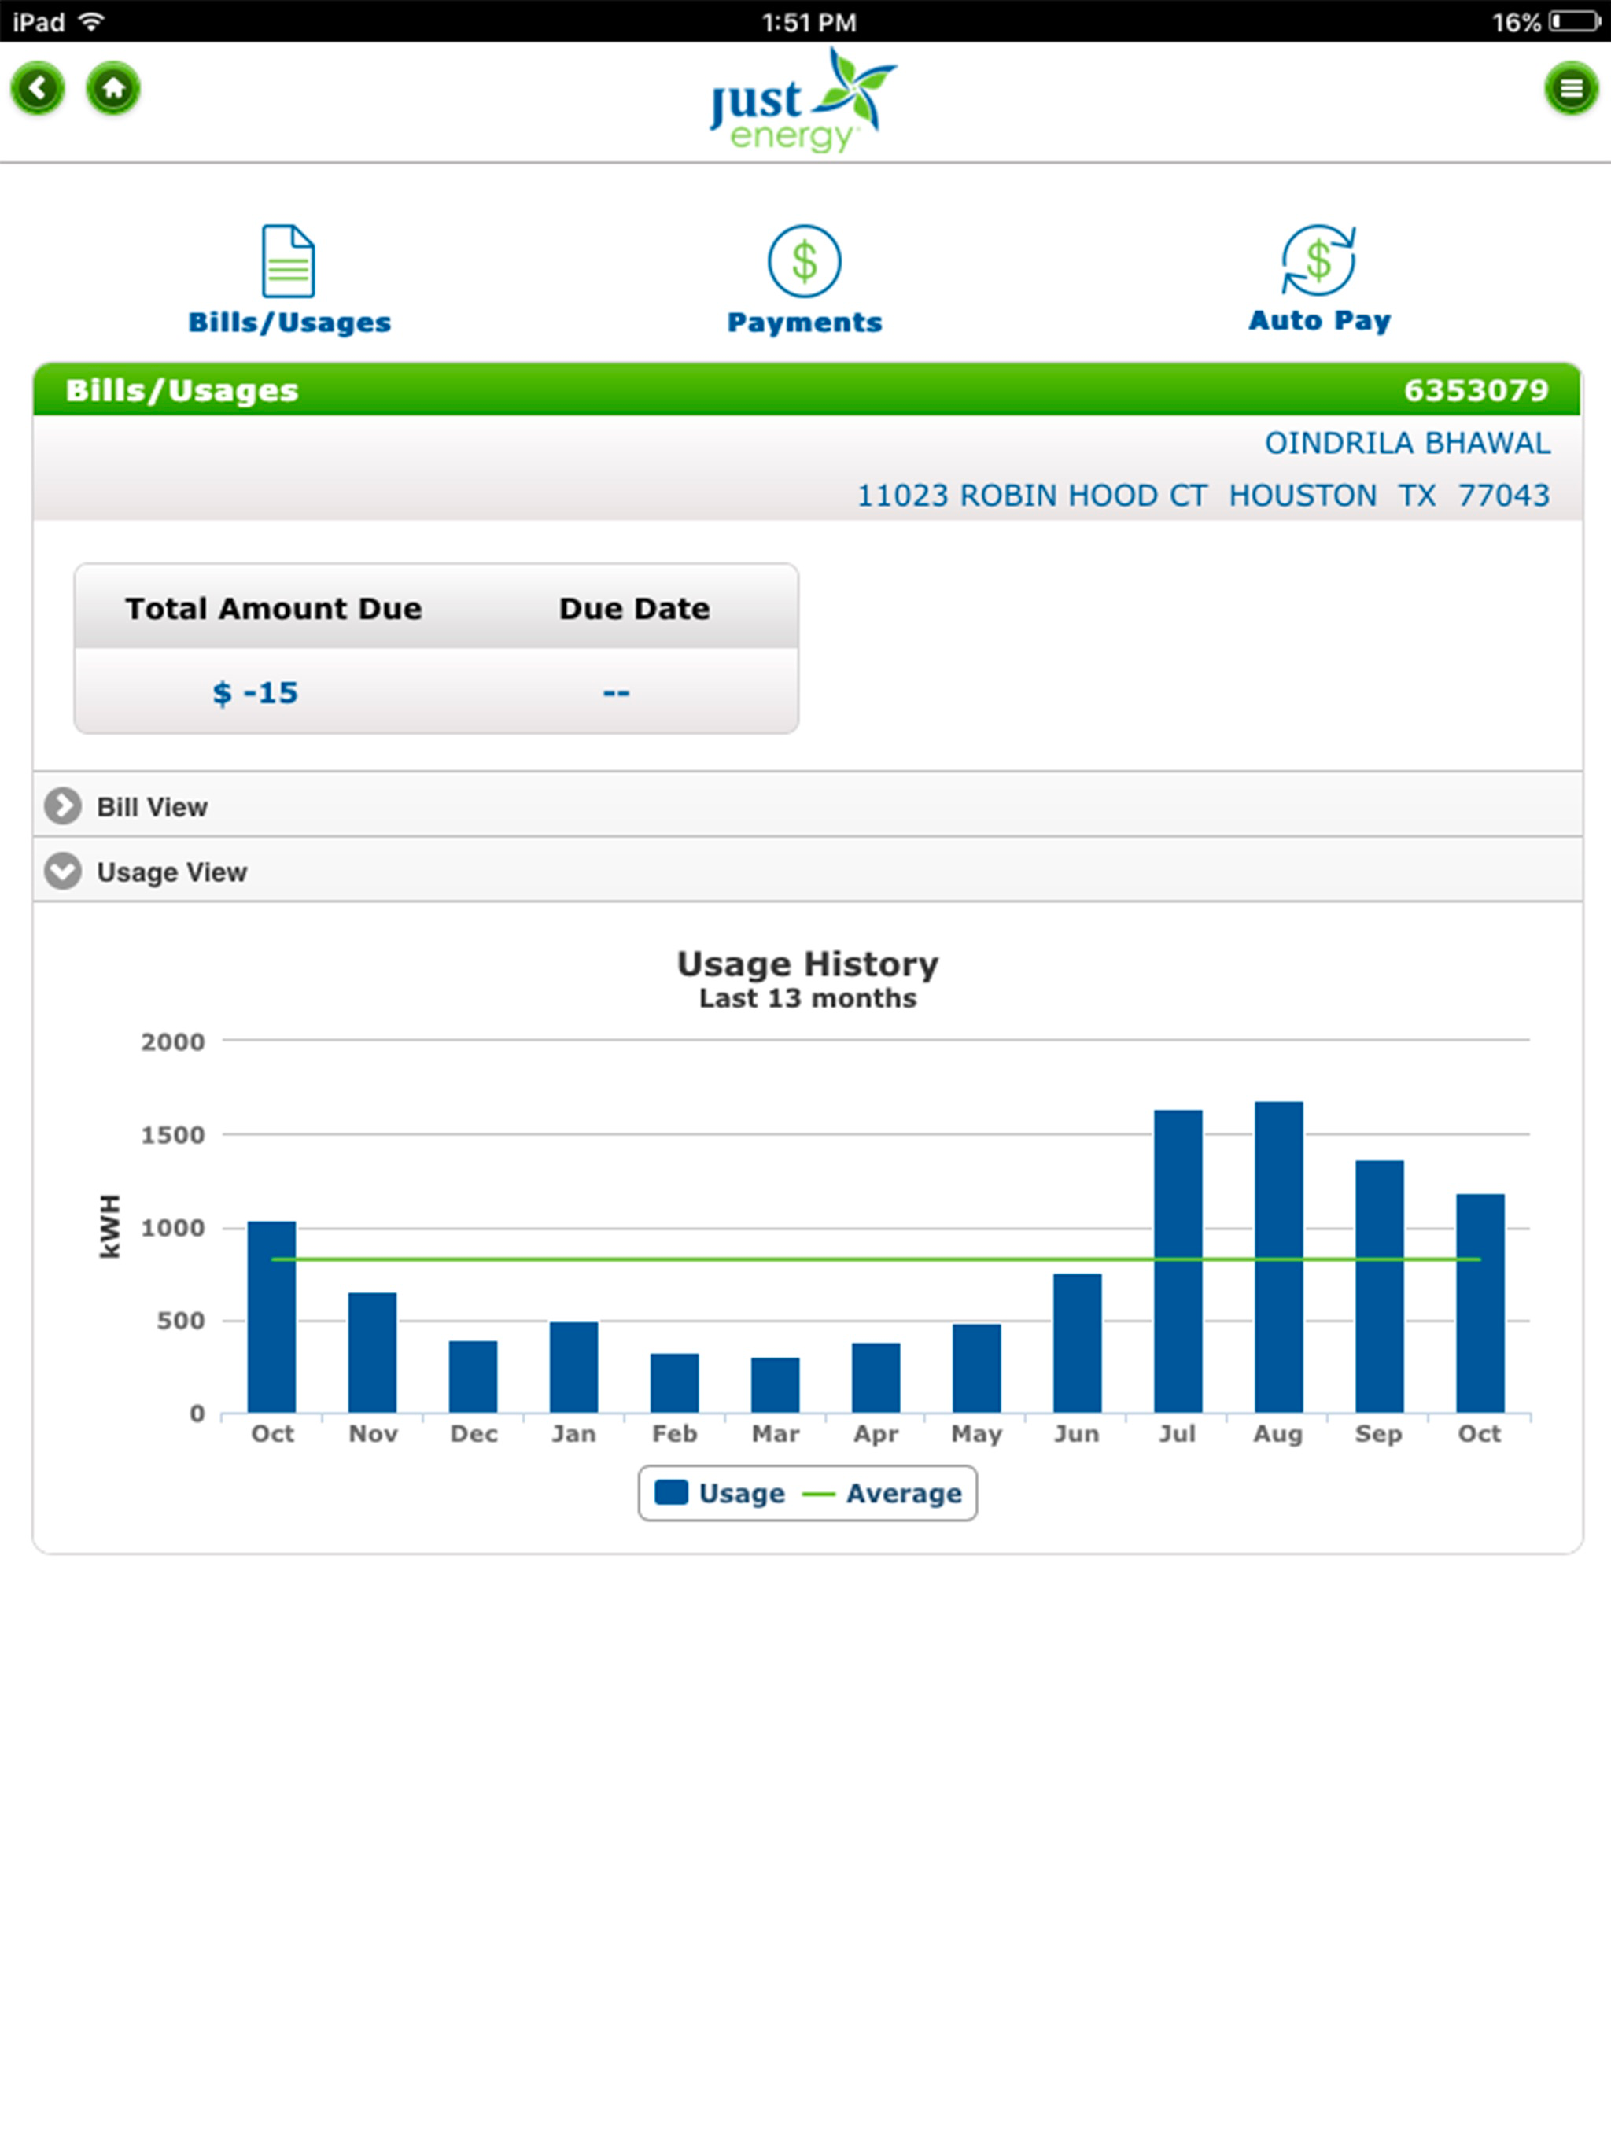1611x2149 pixels.
Task: Tap account number 6353079
Action: coord(1476,391)
